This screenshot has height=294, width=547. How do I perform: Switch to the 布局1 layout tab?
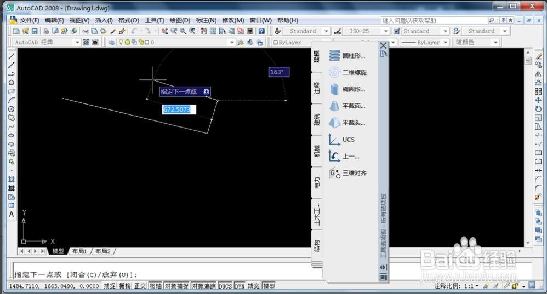79,251
